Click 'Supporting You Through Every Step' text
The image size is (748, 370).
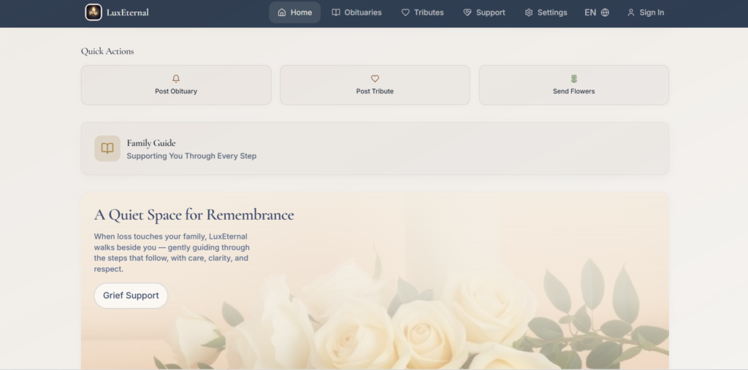[x=191, y=156]
